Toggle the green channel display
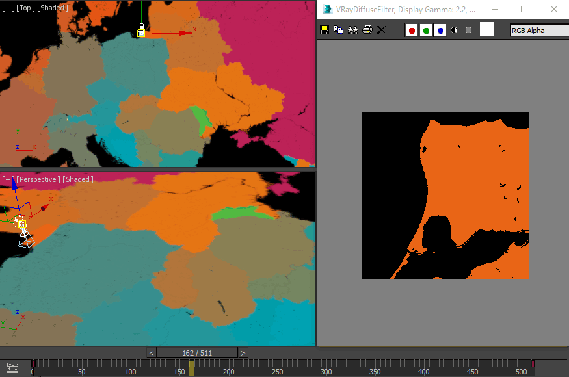The height and width of the screenshot is (377, 569). click(x=425, y=30)
